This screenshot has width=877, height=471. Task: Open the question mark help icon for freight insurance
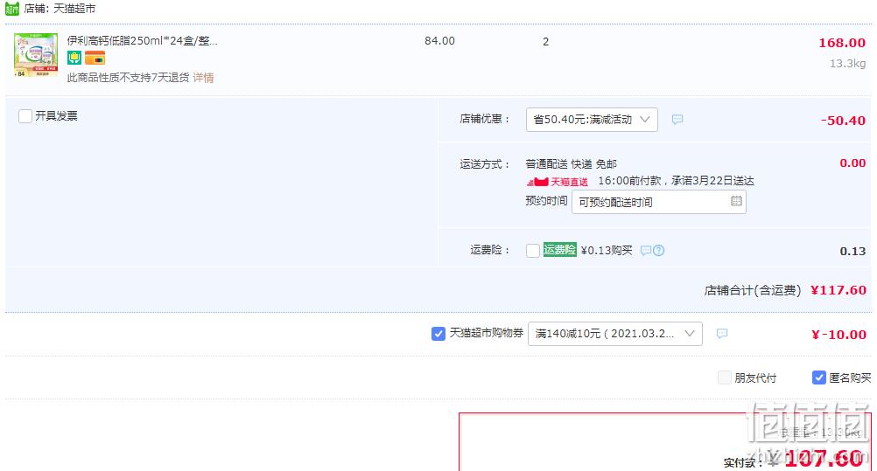(x=659, y=250)
